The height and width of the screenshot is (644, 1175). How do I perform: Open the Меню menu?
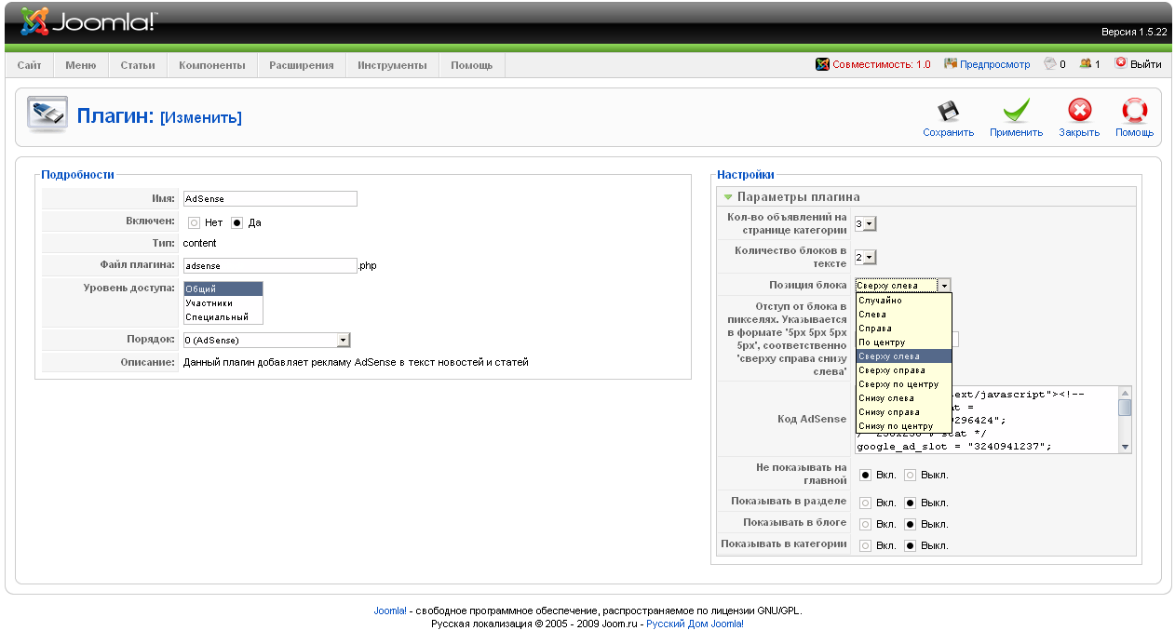coord(81,65)
